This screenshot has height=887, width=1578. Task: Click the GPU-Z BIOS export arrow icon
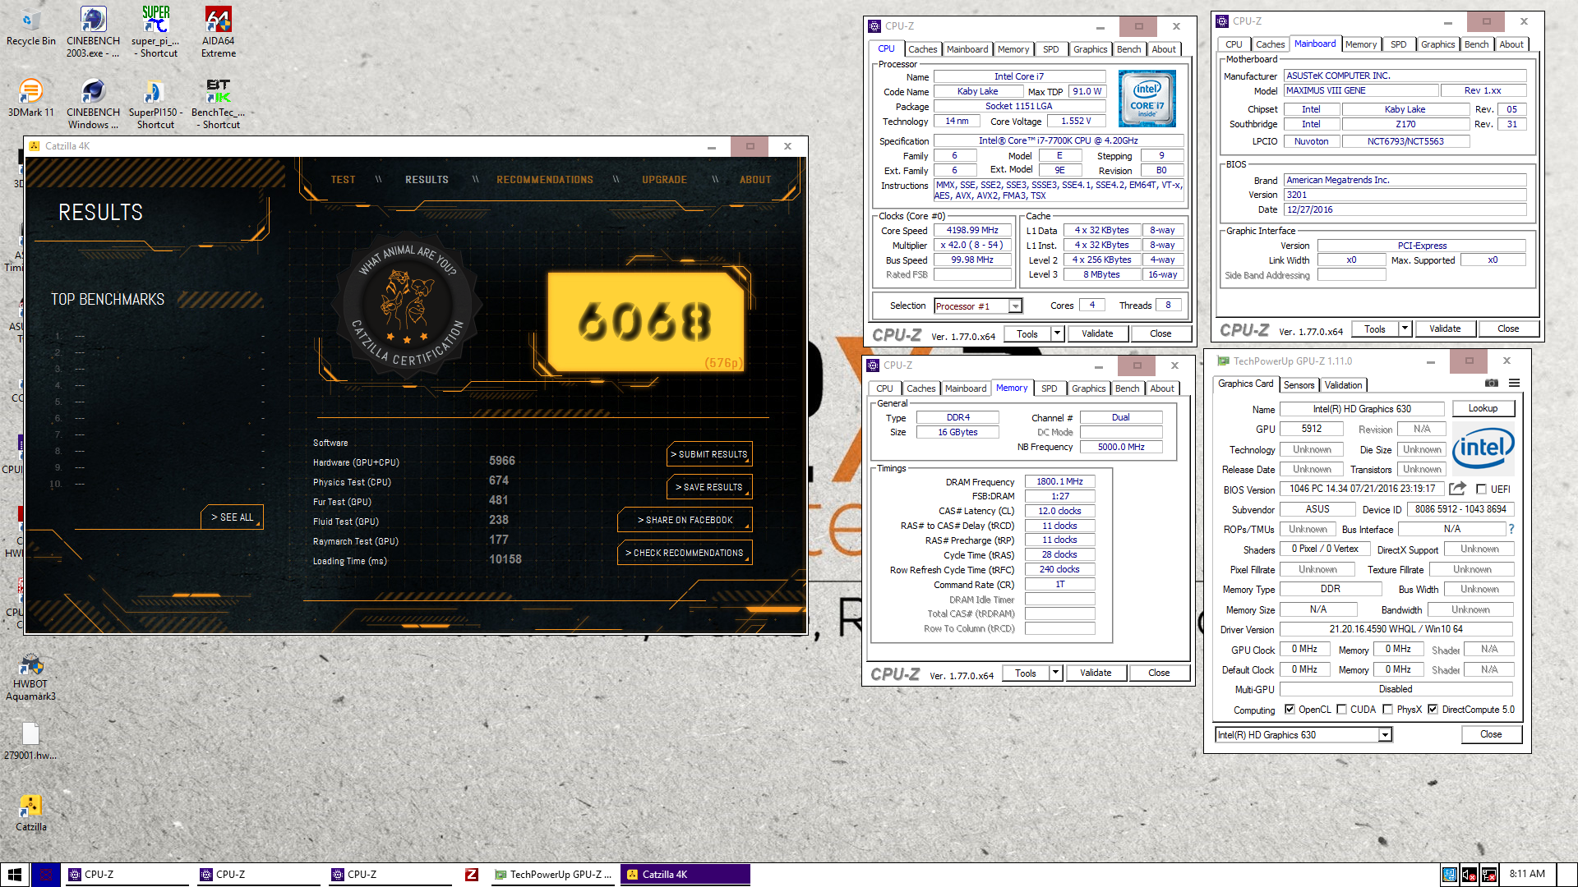1457,489
